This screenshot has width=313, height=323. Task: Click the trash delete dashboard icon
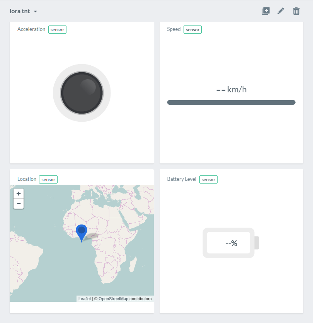click(x=296, y=11)
